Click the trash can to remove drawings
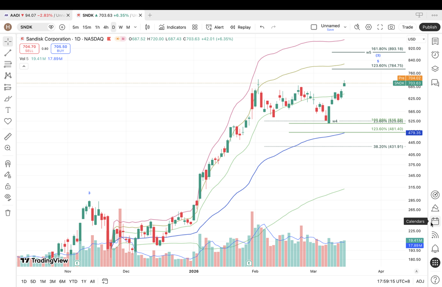The height and width of the screenshot is (287, 442). (x=8, y=213)
